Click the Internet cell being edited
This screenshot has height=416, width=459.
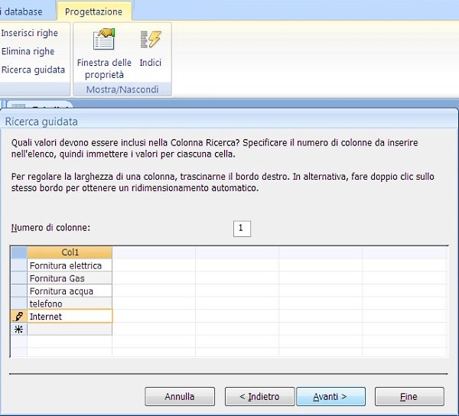click(x=70, y=317)
